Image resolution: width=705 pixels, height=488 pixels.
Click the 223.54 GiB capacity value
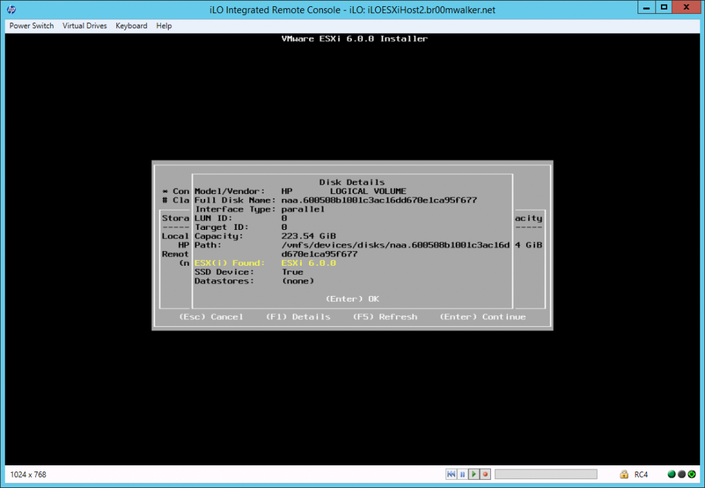point(308,236)
